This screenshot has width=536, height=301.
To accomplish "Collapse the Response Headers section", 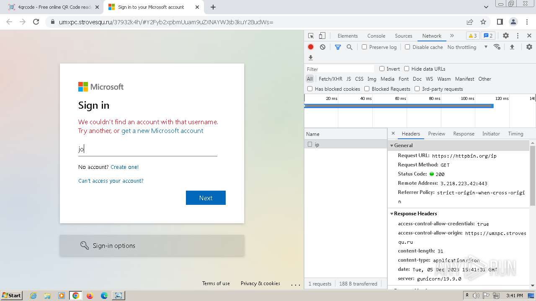I will [x=392, y=214].
